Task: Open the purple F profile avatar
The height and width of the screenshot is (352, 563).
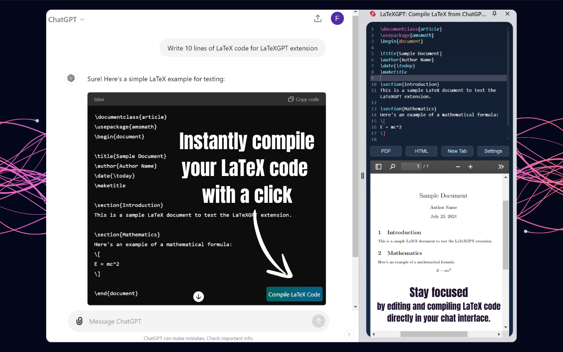Action: click(x=337, y=18)
